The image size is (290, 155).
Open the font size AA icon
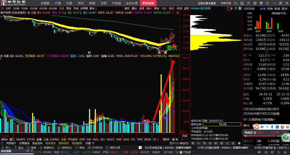pos(236,3)
